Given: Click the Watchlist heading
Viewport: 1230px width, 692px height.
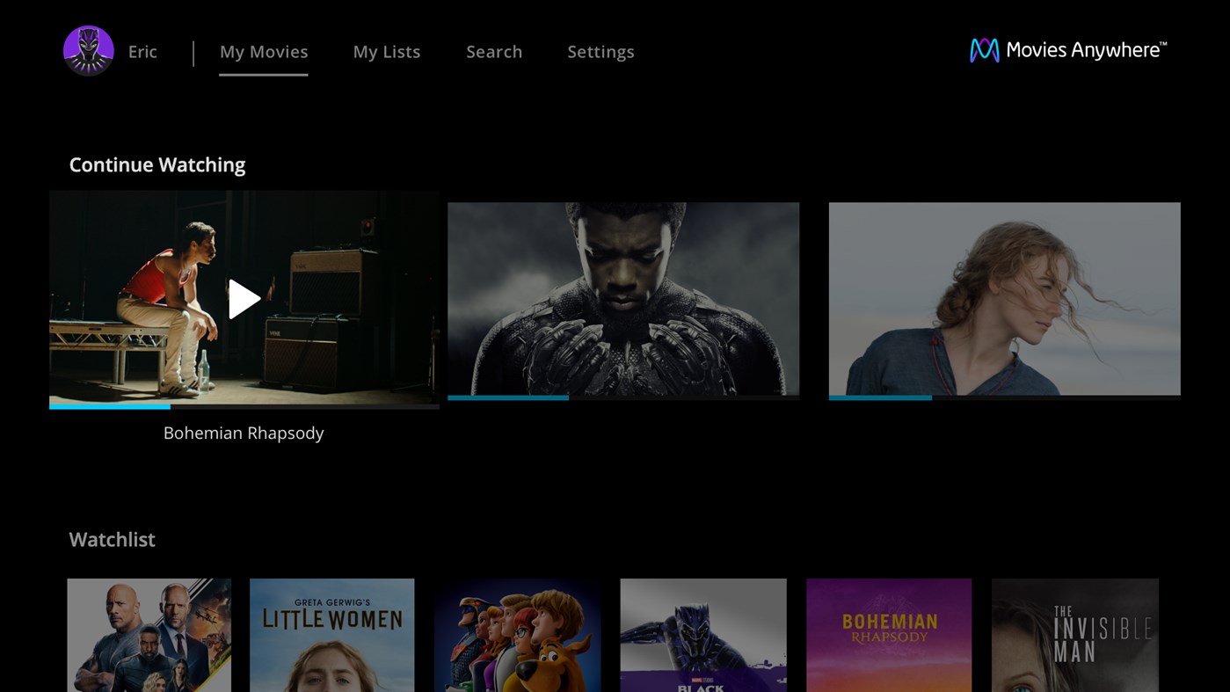Looking at the screenshot, I should pos(113,539).
